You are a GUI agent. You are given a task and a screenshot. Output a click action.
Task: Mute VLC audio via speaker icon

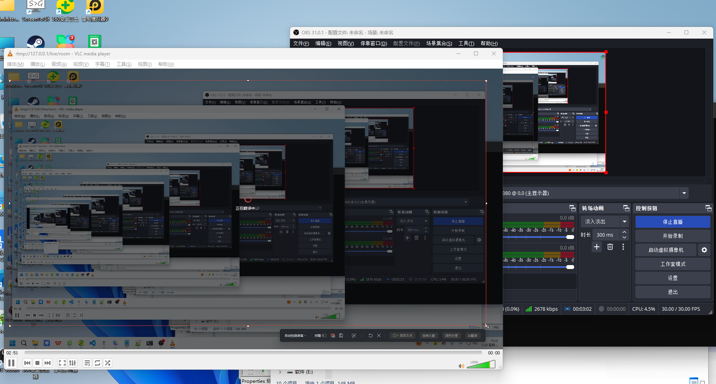461,366
